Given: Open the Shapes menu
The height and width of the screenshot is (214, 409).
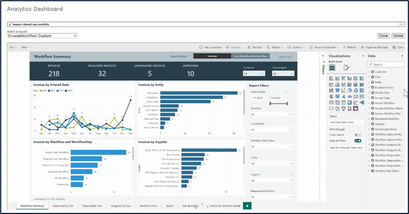Looking at the screenshot, I should click(x=274, y=47).
